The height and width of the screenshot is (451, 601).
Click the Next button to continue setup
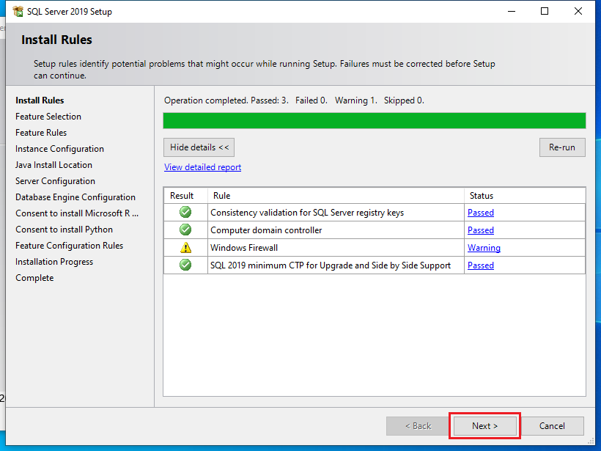coord(484,426)
